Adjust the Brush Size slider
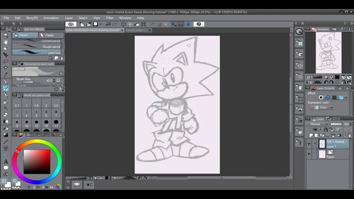The height and width of the screenshot is (199, 354). click(32, 82)
